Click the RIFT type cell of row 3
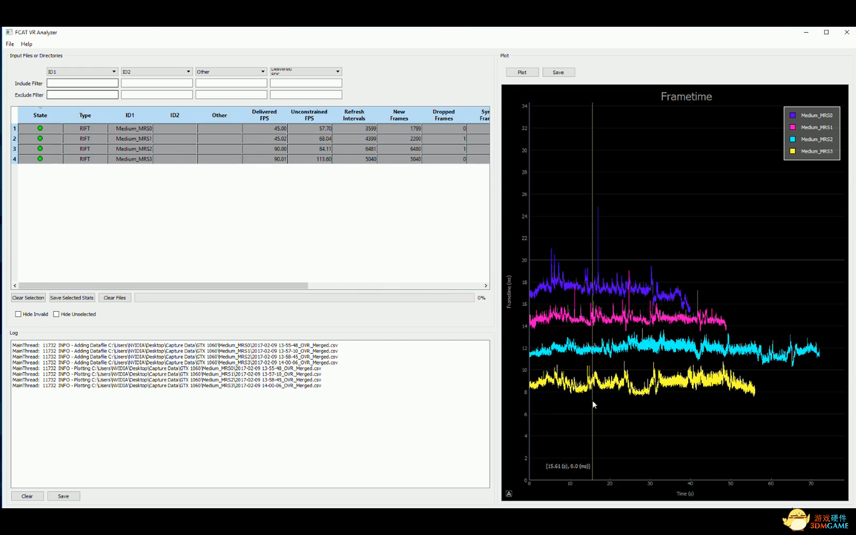This screenshot has width=856, height=535. pyautogui.click(x=85, y=148)
